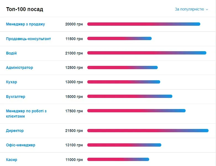Viewport: 216px width, 166px height.
Task: Select the "Касир" position link
Action: [12, 160]
